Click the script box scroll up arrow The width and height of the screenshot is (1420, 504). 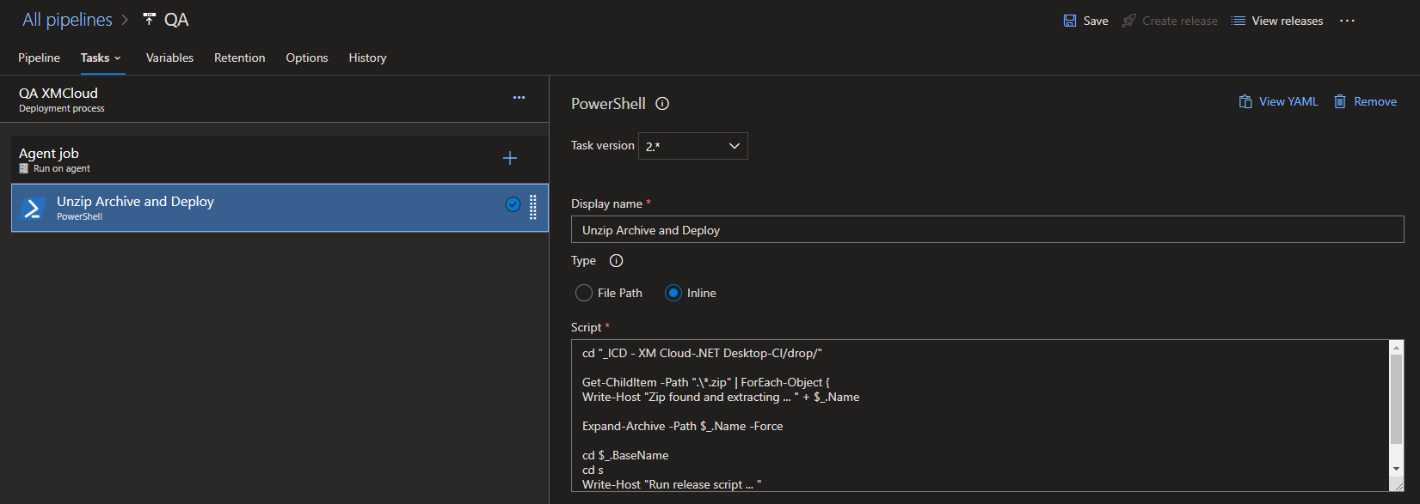tap(1397, 347)
